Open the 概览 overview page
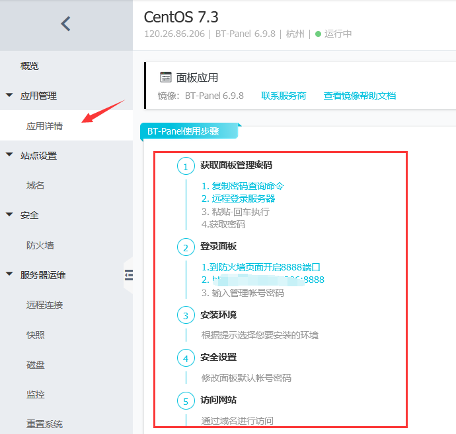Screen dimensions: 456x434 coord(29,66)
